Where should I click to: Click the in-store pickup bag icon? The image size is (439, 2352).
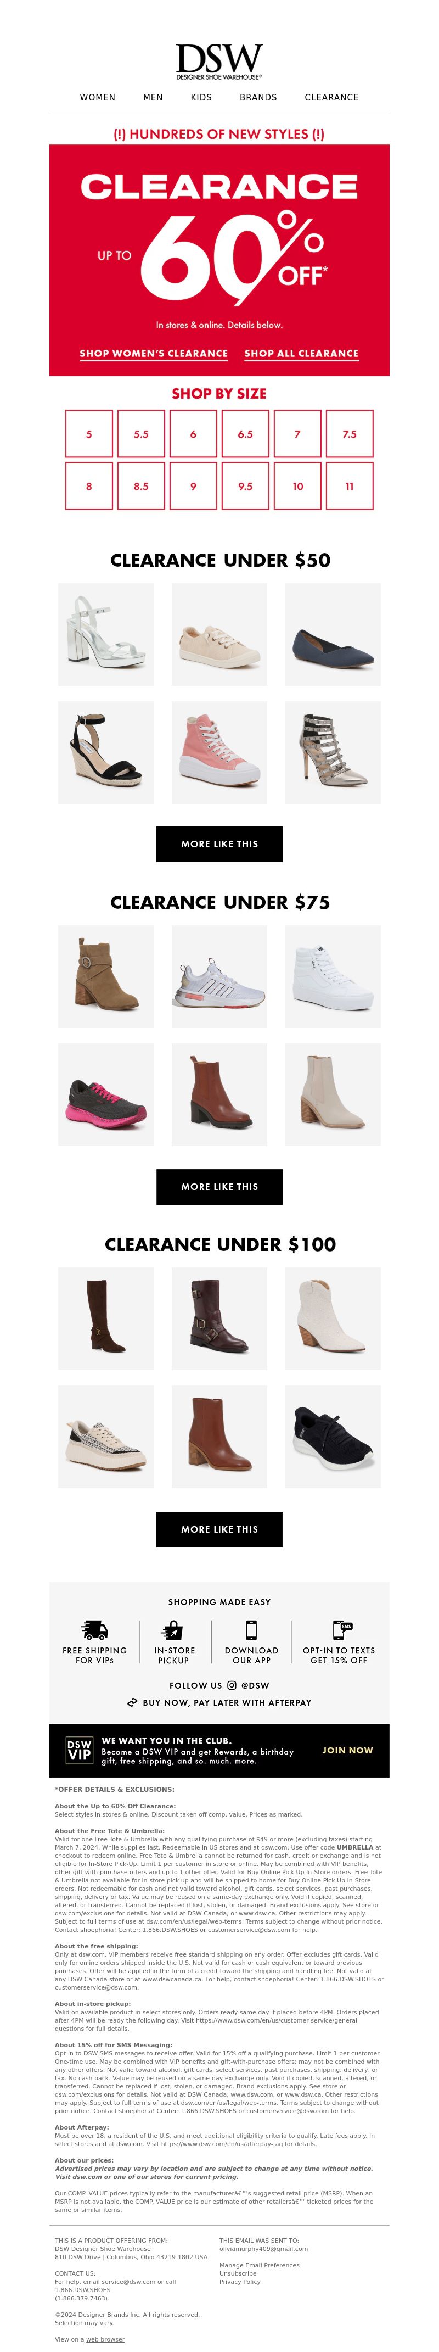pyautogui.click(x=172, y=1630)
